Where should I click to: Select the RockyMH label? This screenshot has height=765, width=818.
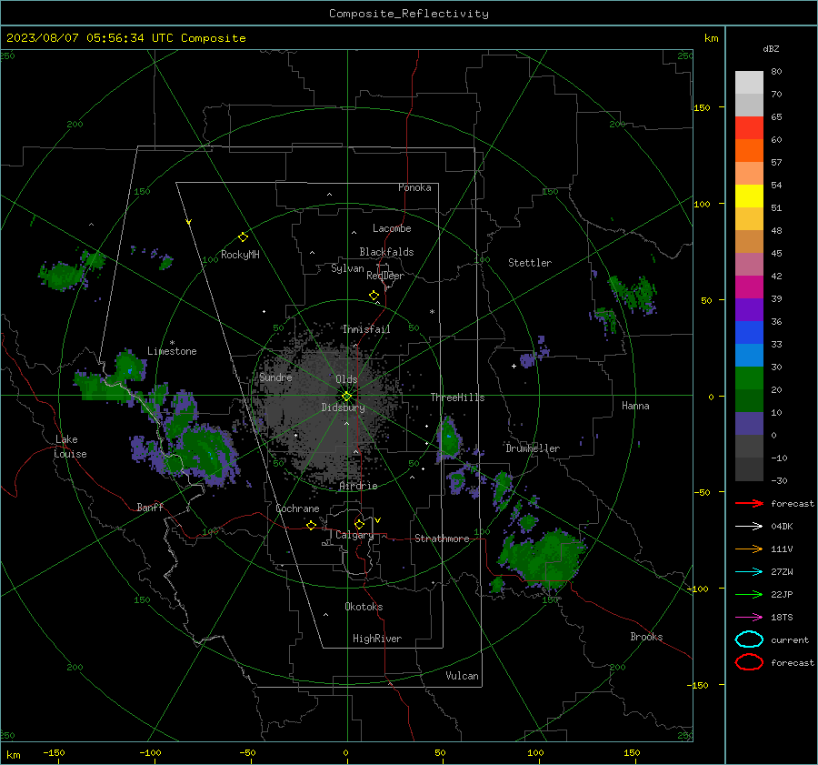[x=240, y=255]
